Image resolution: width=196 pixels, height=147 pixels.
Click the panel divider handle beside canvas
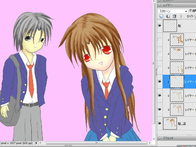coord(156,72)
